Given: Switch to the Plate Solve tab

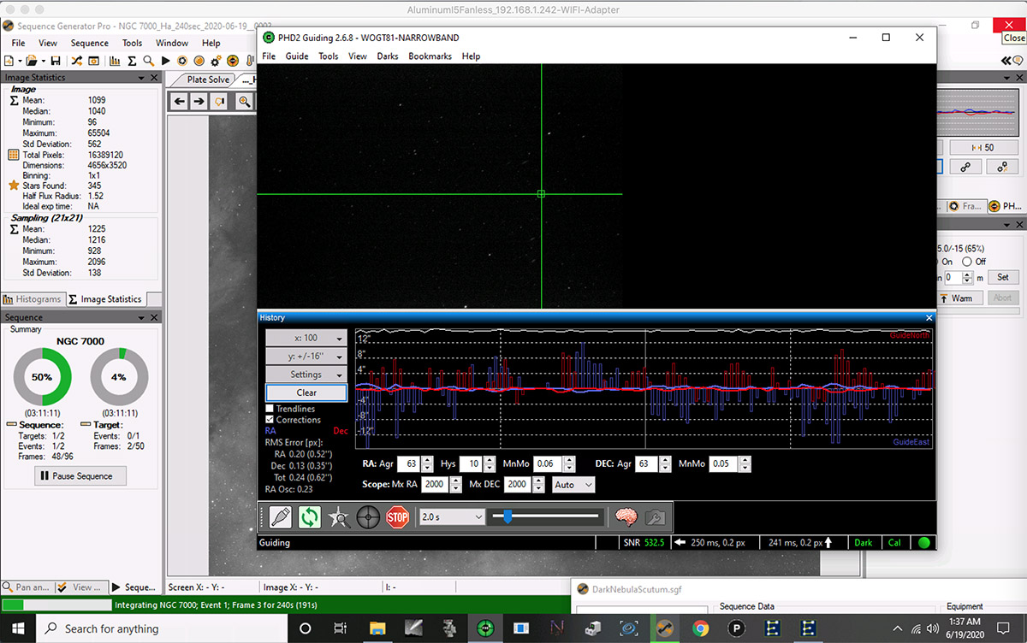Looking at the screenshot, I should point(208,80).
